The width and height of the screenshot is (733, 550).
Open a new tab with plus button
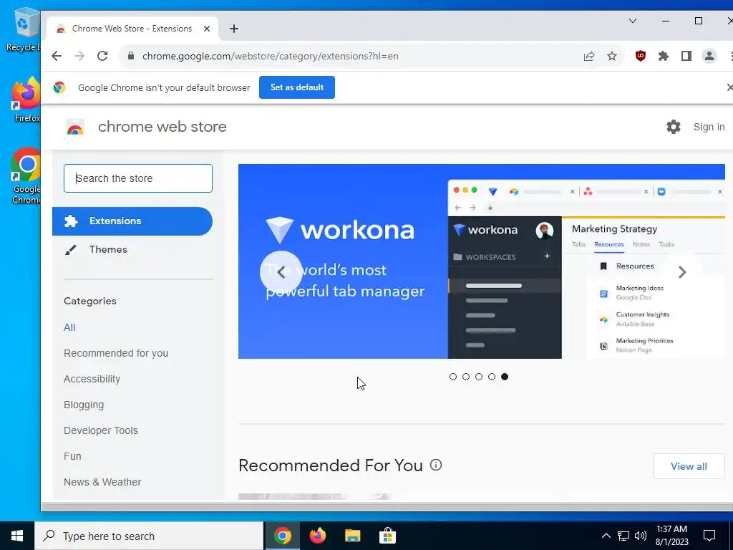(234, 29)
